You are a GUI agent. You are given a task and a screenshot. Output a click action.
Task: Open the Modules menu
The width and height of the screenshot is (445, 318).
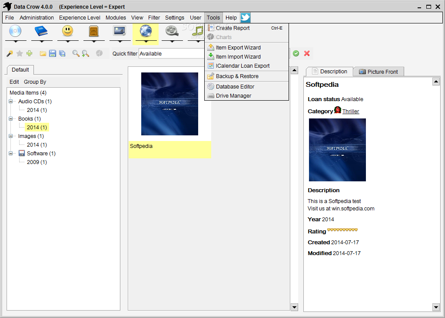point(116,18)
